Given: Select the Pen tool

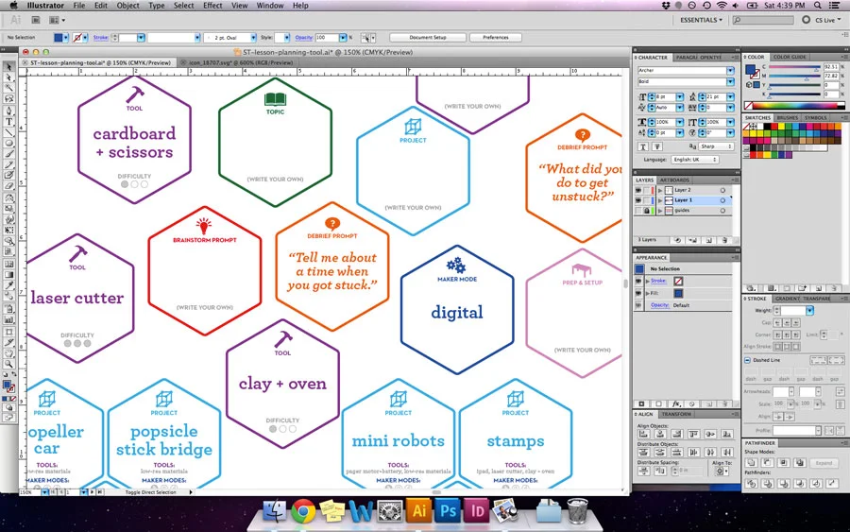Looking at the screenshot, I should click(8, 111).
